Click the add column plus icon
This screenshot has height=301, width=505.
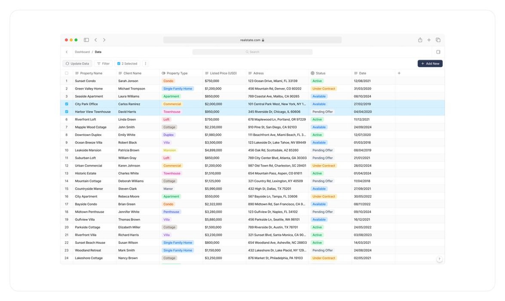tap(399, 73)
